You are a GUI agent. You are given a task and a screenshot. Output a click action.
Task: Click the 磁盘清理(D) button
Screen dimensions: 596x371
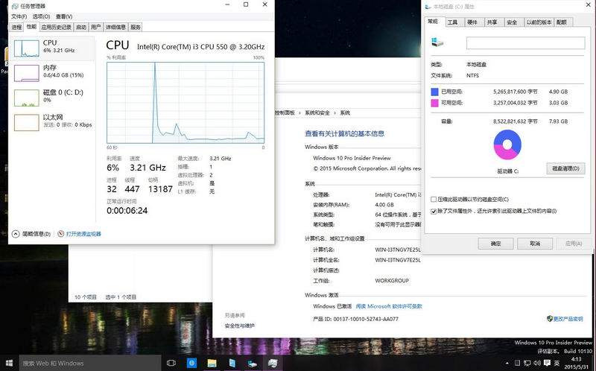565,168
